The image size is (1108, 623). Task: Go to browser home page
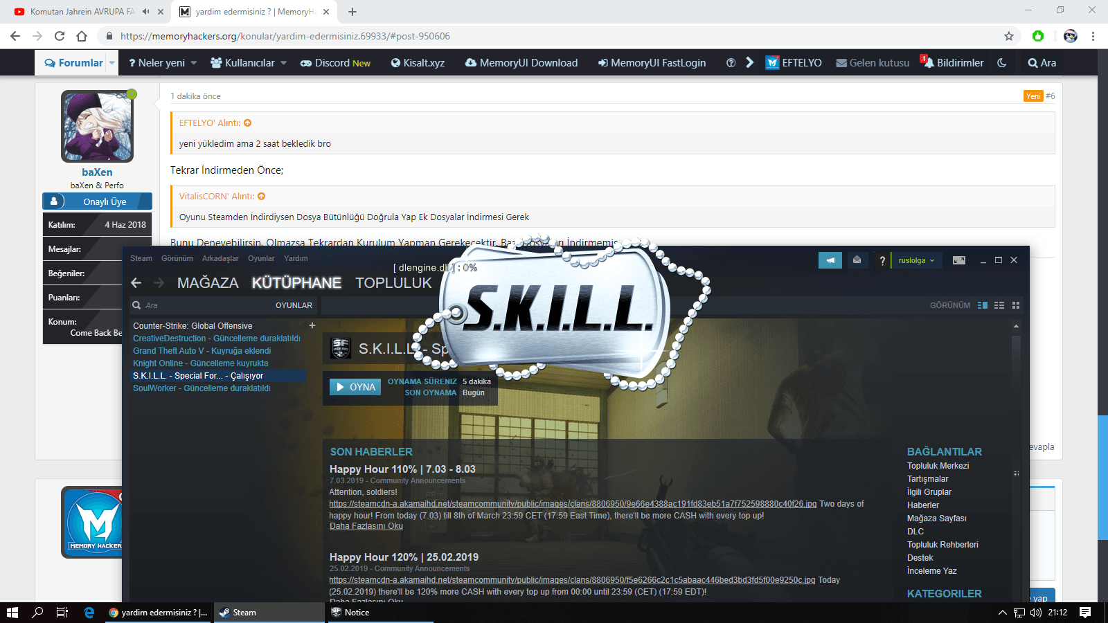[82, 36]
